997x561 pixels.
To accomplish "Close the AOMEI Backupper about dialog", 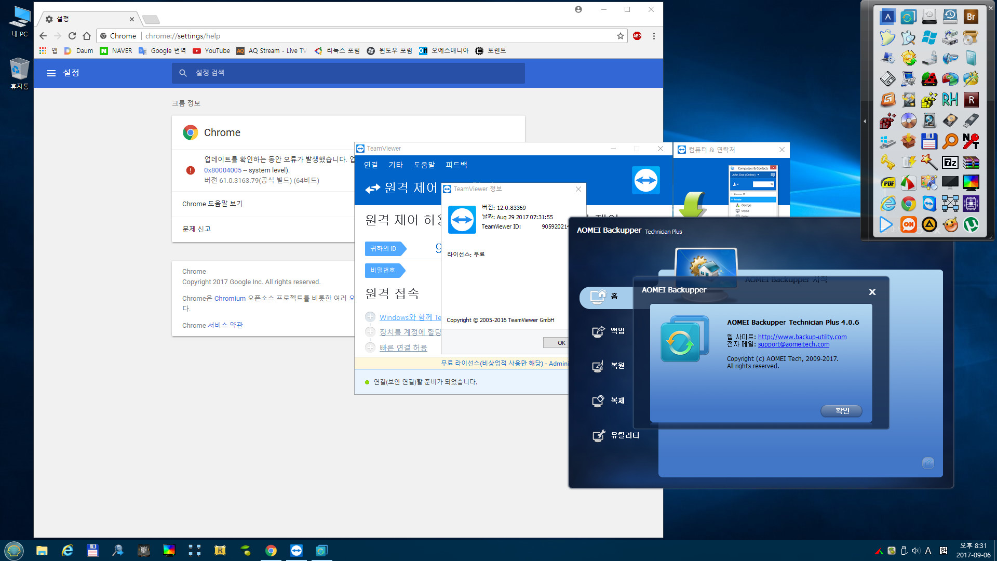I will [x=872, y=292].
